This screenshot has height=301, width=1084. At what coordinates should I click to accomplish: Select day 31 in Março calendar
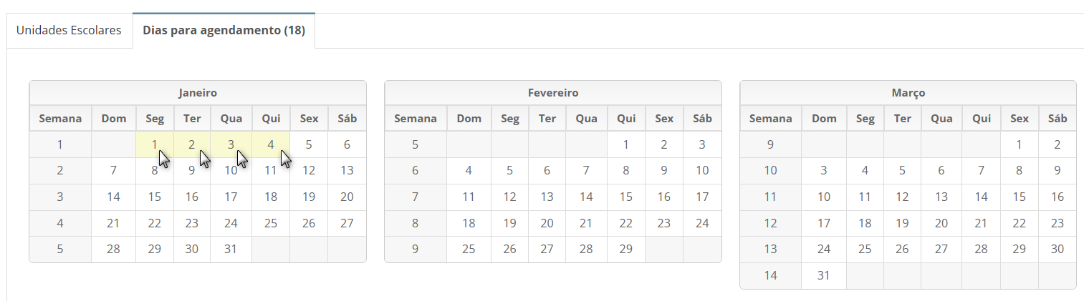point(824,275)
